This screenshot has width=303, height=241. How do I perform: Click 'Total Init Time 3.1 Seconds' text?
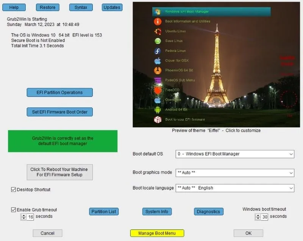[x=37, y=46]
